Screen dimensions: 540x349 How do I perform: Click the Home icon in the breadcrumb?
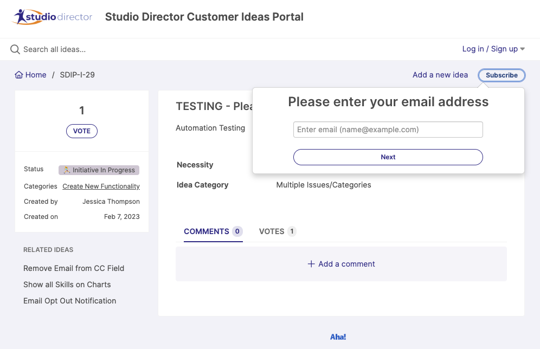tap(18, 74)
